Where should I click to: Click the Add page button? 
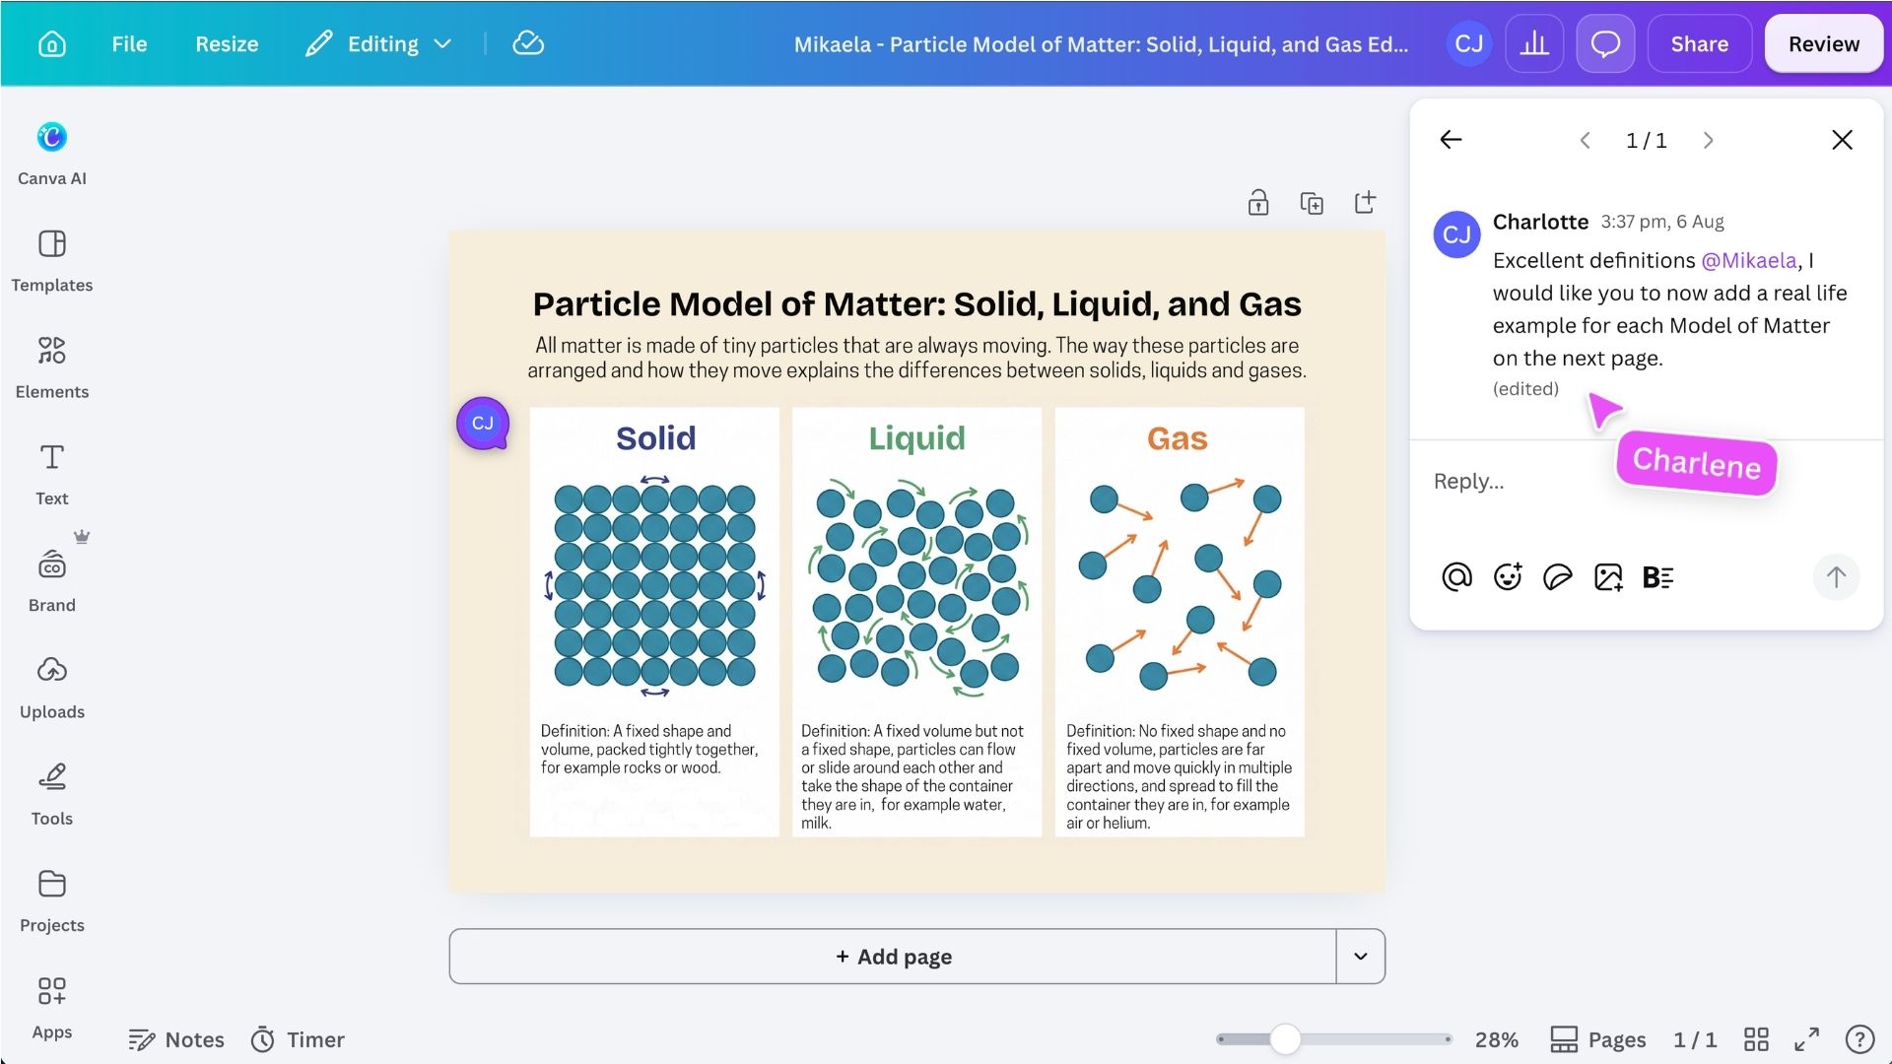click(x=893, y=957)
